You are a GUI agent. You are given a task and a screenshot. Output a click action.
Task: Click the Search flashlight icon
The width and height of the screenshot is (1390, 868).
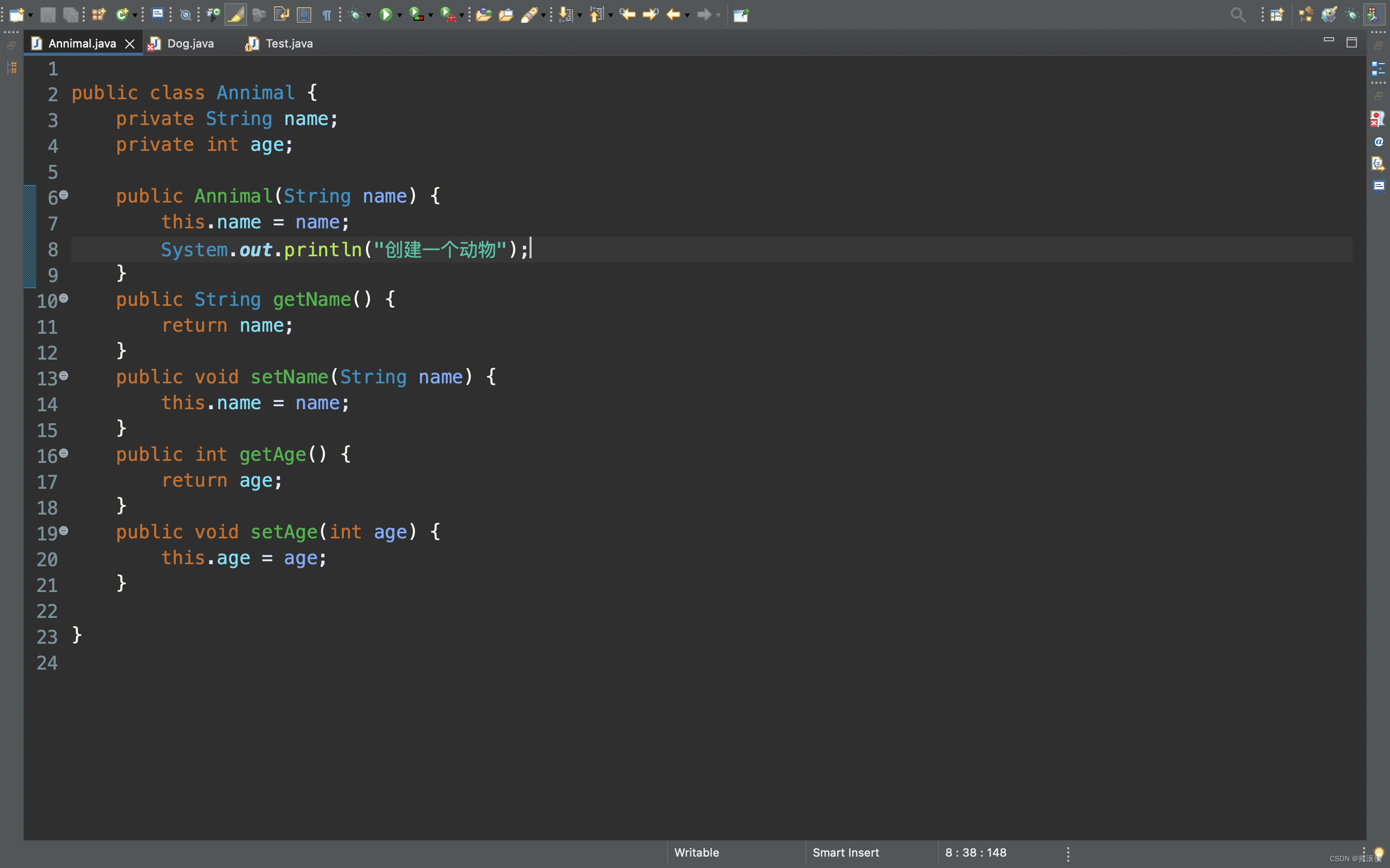[x=529, y=15]
